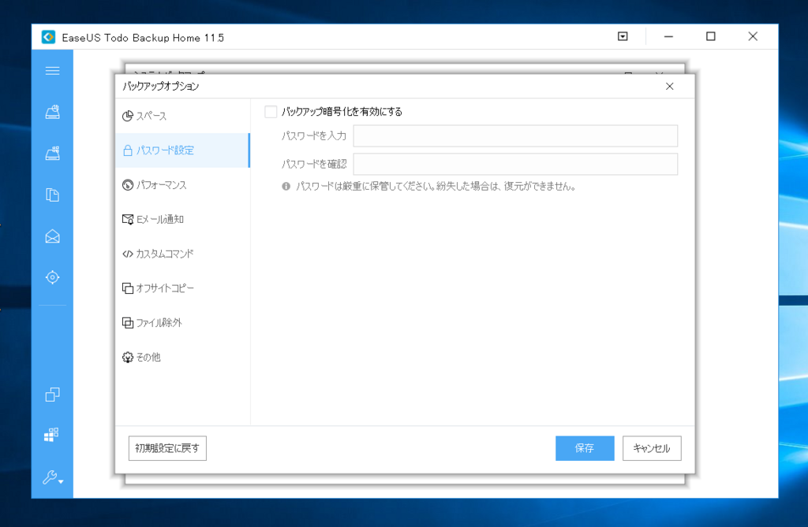Click the disk/partition backup sidebar icon

coord(52,112)
